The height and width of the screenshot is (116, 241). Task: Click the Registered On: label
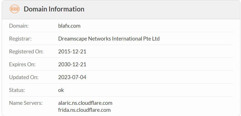click(x=26, y=52)
